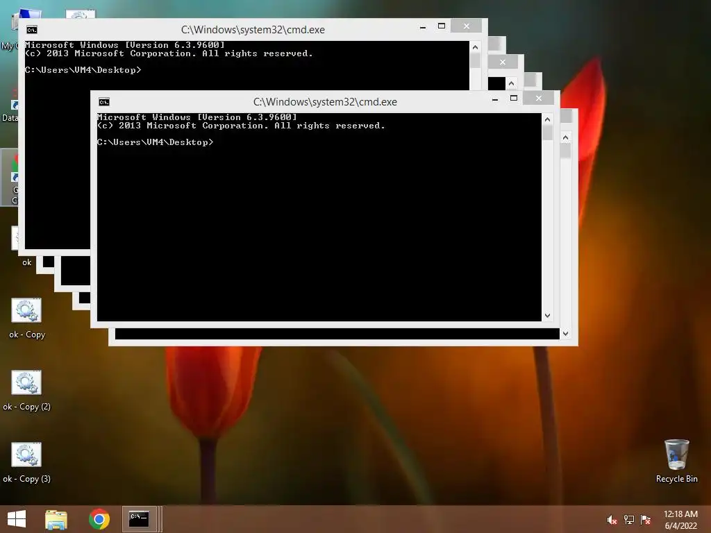Viewport: 711px width, 533px height.
Task: Open Google Chrome from the taskbar
Action: (x=99, y=519)
